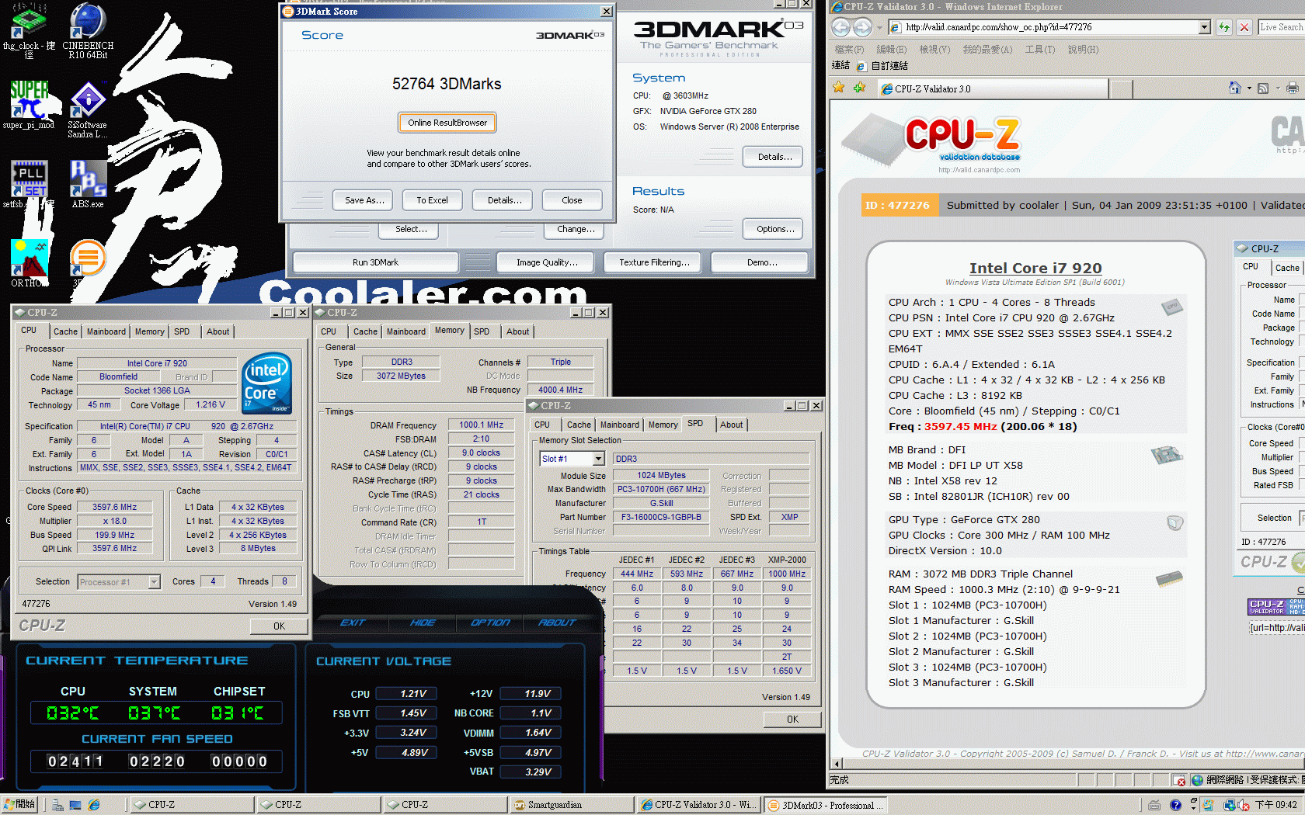
Task: Open a new tab next to CPU-Z Validator 3.0
Action: click(1121, 88)
